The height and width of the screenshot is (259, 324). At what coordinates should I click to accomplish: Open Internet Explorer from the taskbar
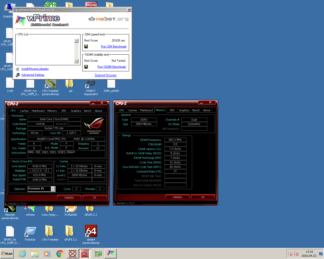coord(22,254)
